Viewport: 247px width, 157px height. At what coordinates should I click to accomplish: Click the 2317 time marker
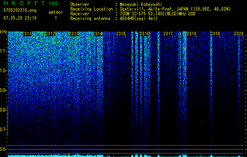click(x=168, y=34)
